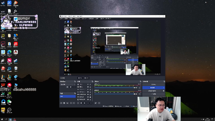This screenshot has height=121, width=215.
Task: Mute the lower audio channel speaker icon
Action: point(137,94)
